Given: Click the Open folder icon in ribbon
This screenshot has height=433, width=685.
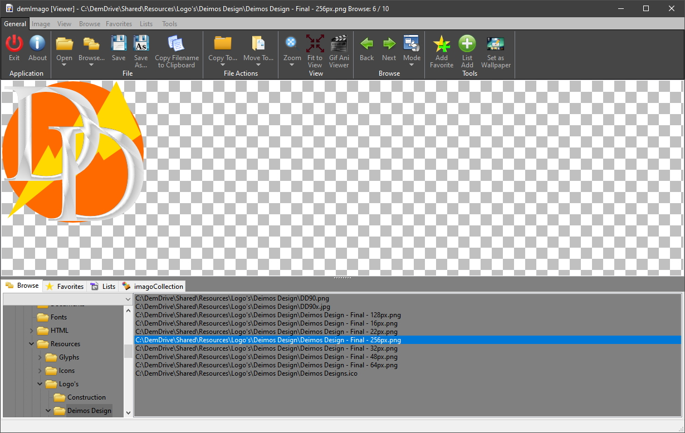Looking at the screenshot, I should [x=64, y=43].
